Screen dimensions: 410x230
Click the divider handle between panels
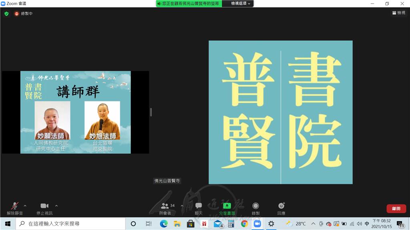(x=151, y=112)
